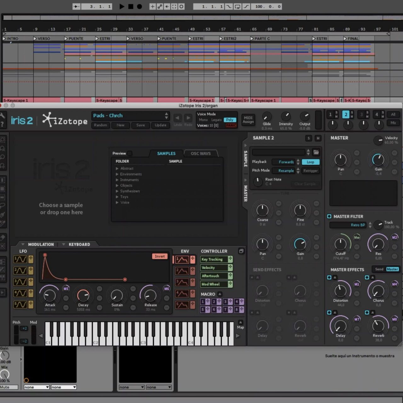Mute Sample 2 using its M button

(318, 138)
